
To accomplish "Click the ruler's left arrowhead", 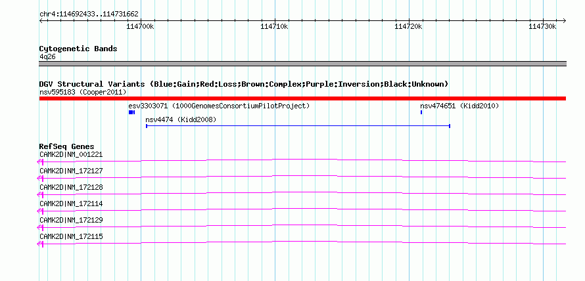I will pyautogui.click(x=41, y=21).
